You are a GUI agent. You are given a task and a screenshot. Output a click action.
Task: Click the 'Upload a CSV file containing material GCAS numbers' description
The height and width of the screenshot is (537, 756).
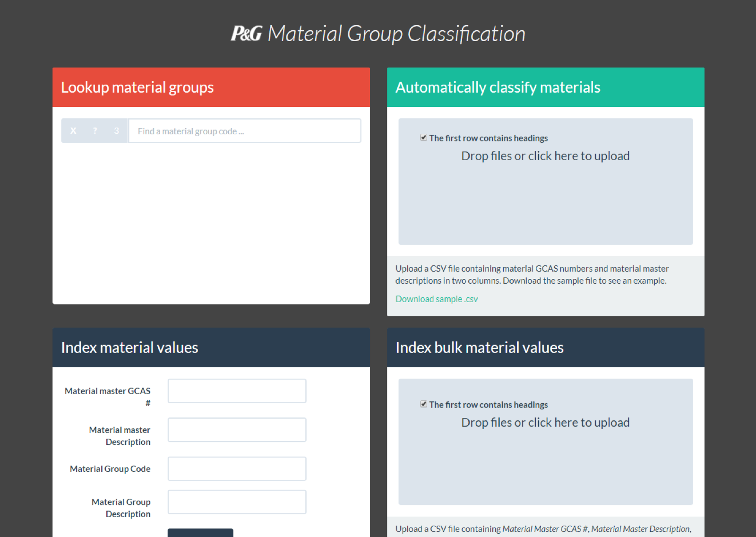coord(532,275)
